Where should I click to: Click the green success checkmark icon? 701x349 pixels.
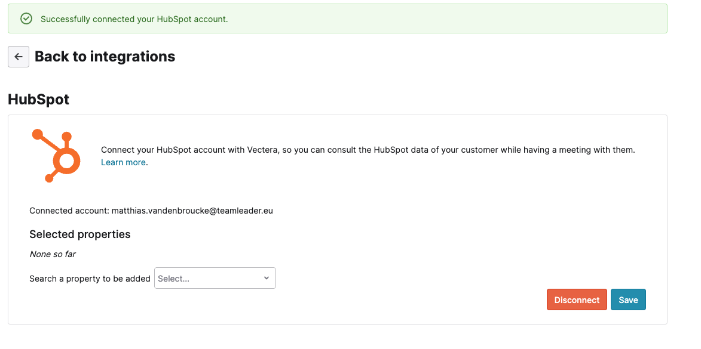click(26, 18)
